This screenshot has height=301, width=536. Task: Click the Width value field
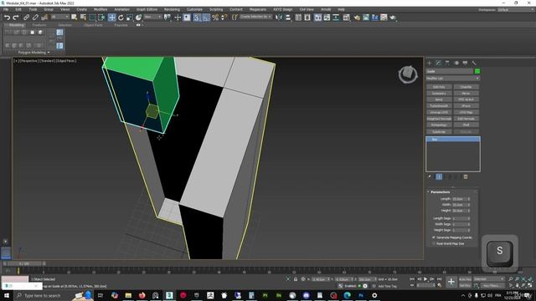(x=459, y=205)
